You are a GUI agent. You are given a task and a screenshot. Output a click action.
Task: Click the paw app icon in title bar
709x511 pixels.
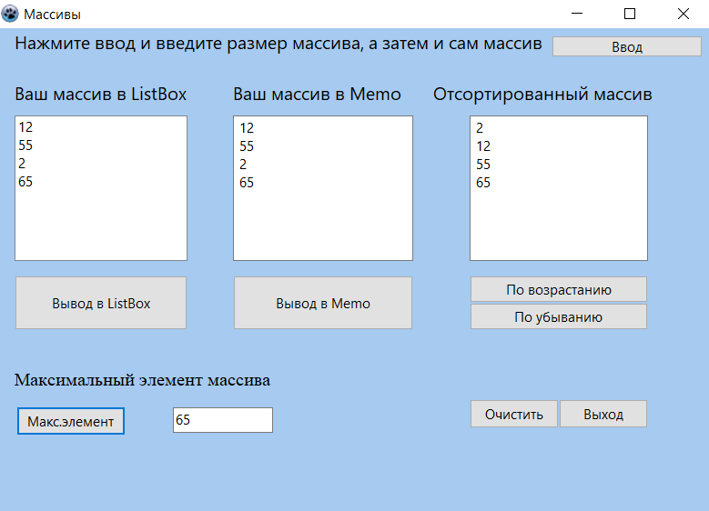pos(10,14)
